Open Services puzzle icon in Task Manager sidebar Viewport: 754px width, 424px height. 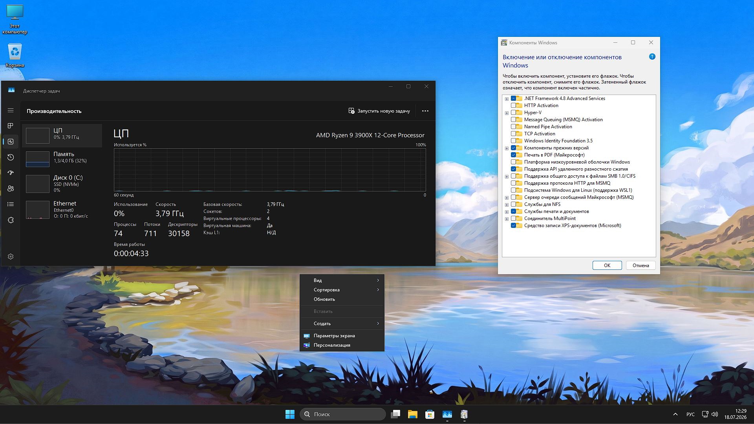coord(11,220)
